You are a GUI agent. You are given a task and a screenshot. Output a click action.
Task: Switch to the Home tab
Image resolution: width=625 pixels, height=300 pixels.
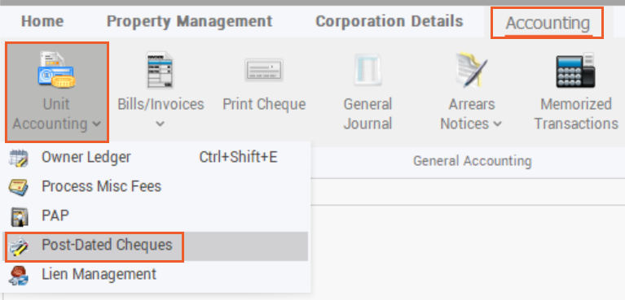[42, 21]
